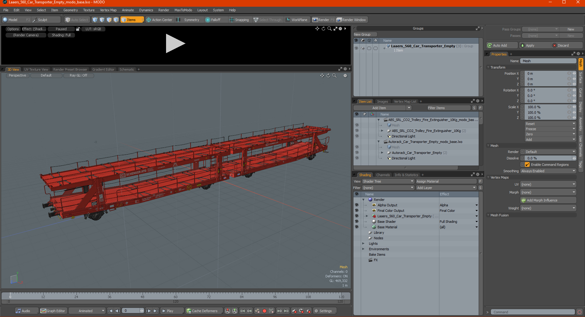
Task: Toggle visibility of first Directional Light
Action: (357, 136)
